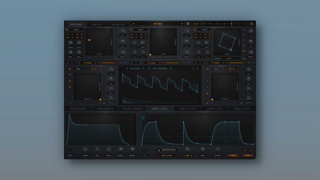This screenshot has height=180, width=320.
Task: Click the save preset icon beside Init Patch
Action: [x=188, y=24]
